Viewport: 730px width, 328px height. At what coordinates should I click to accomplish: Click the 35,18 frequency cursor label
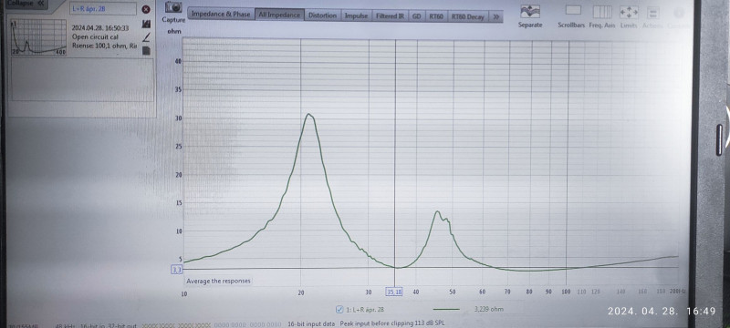coord(394,292)
